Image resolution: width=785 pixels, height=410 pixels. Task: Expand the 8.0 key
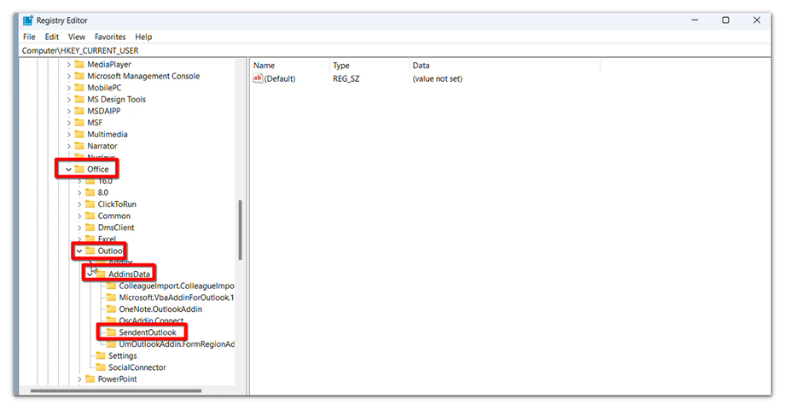tap(79, 193)
